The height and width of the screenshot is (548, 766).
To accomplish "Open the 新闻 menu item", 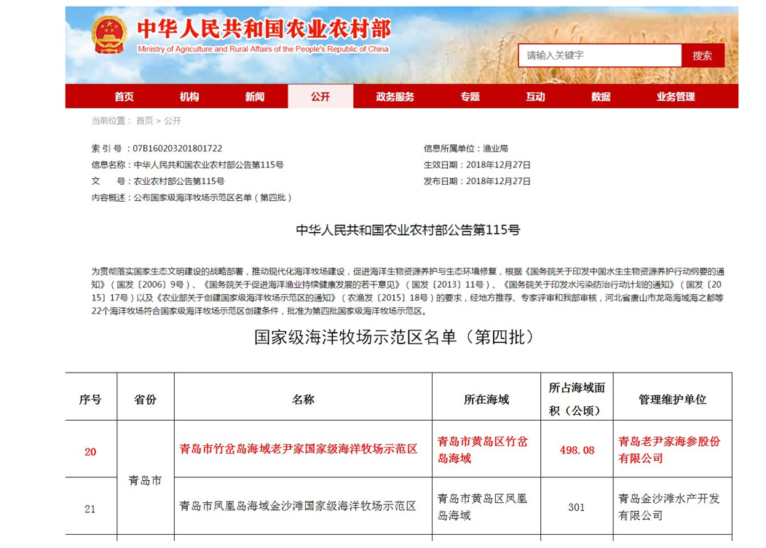I will pyautogui.click(x=255, y=96).
